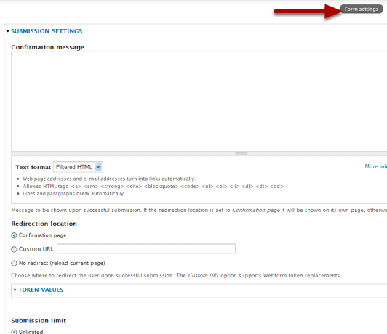
Task: Click the Custom URL label text
Action: [37, 249]
